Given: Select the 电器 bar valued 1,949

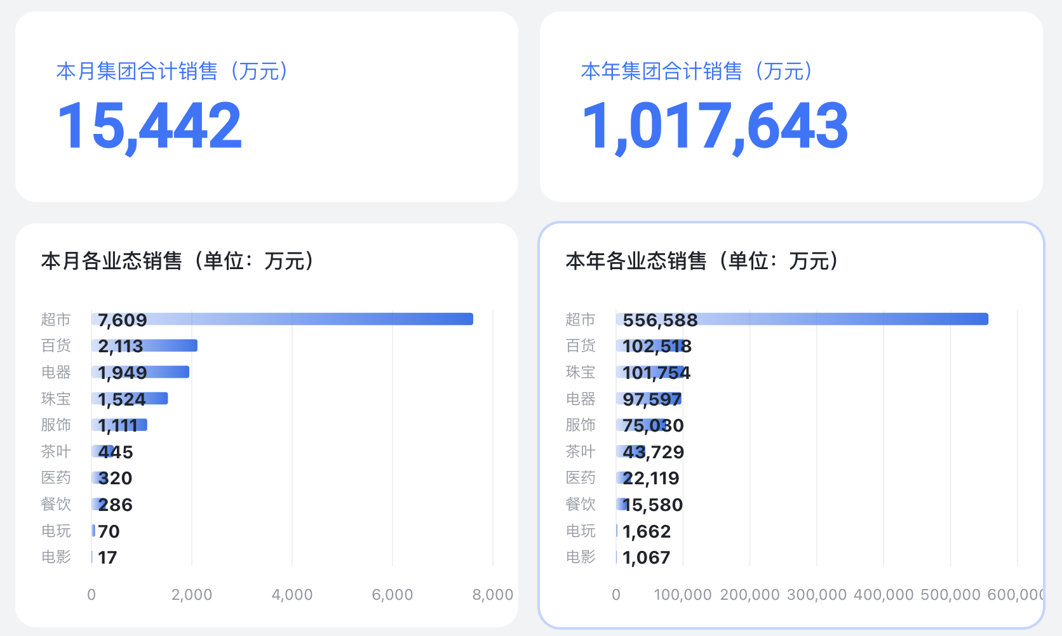Looking at the screenshot, I should pos(168,372).
